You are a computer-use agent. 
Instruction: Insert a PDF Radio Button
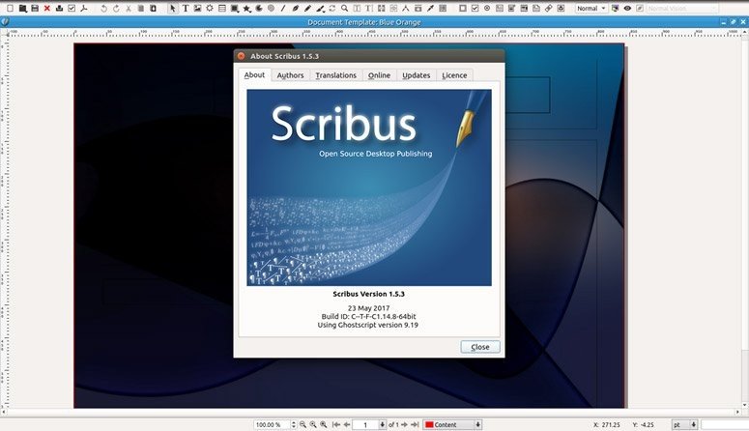(487, 8)
